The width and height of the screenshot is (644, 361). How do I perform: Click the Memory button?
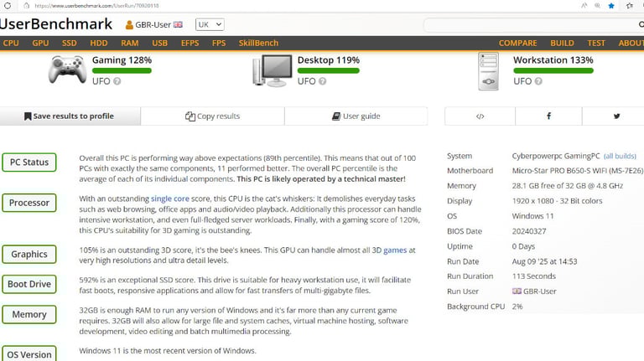pyautogui.click(x=29, y=314)
